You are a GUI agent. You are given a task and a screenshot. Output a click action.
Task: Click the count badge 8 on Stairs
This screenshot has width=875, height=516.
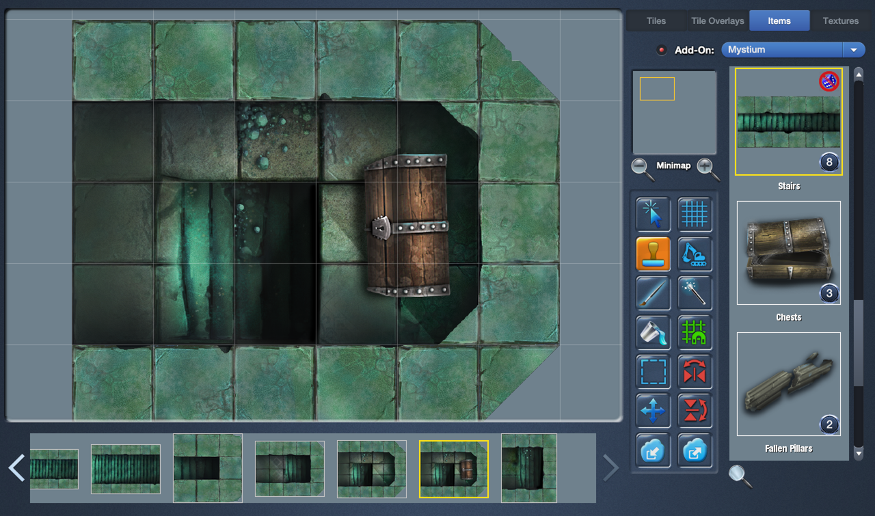[x=829, y=163]
